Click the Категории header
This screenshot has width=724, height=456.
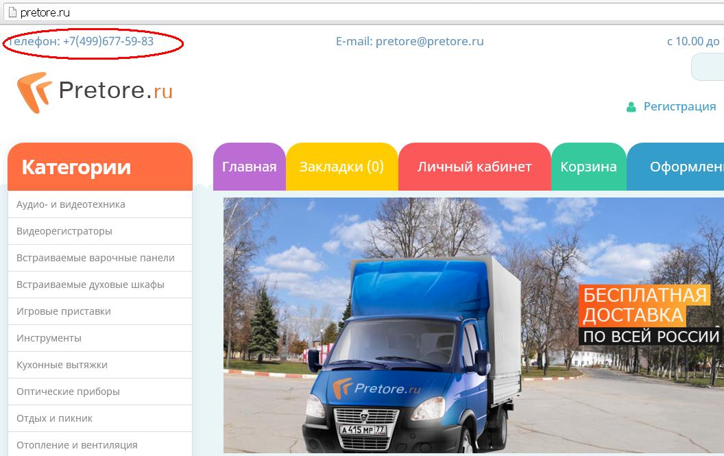(100, 167)
